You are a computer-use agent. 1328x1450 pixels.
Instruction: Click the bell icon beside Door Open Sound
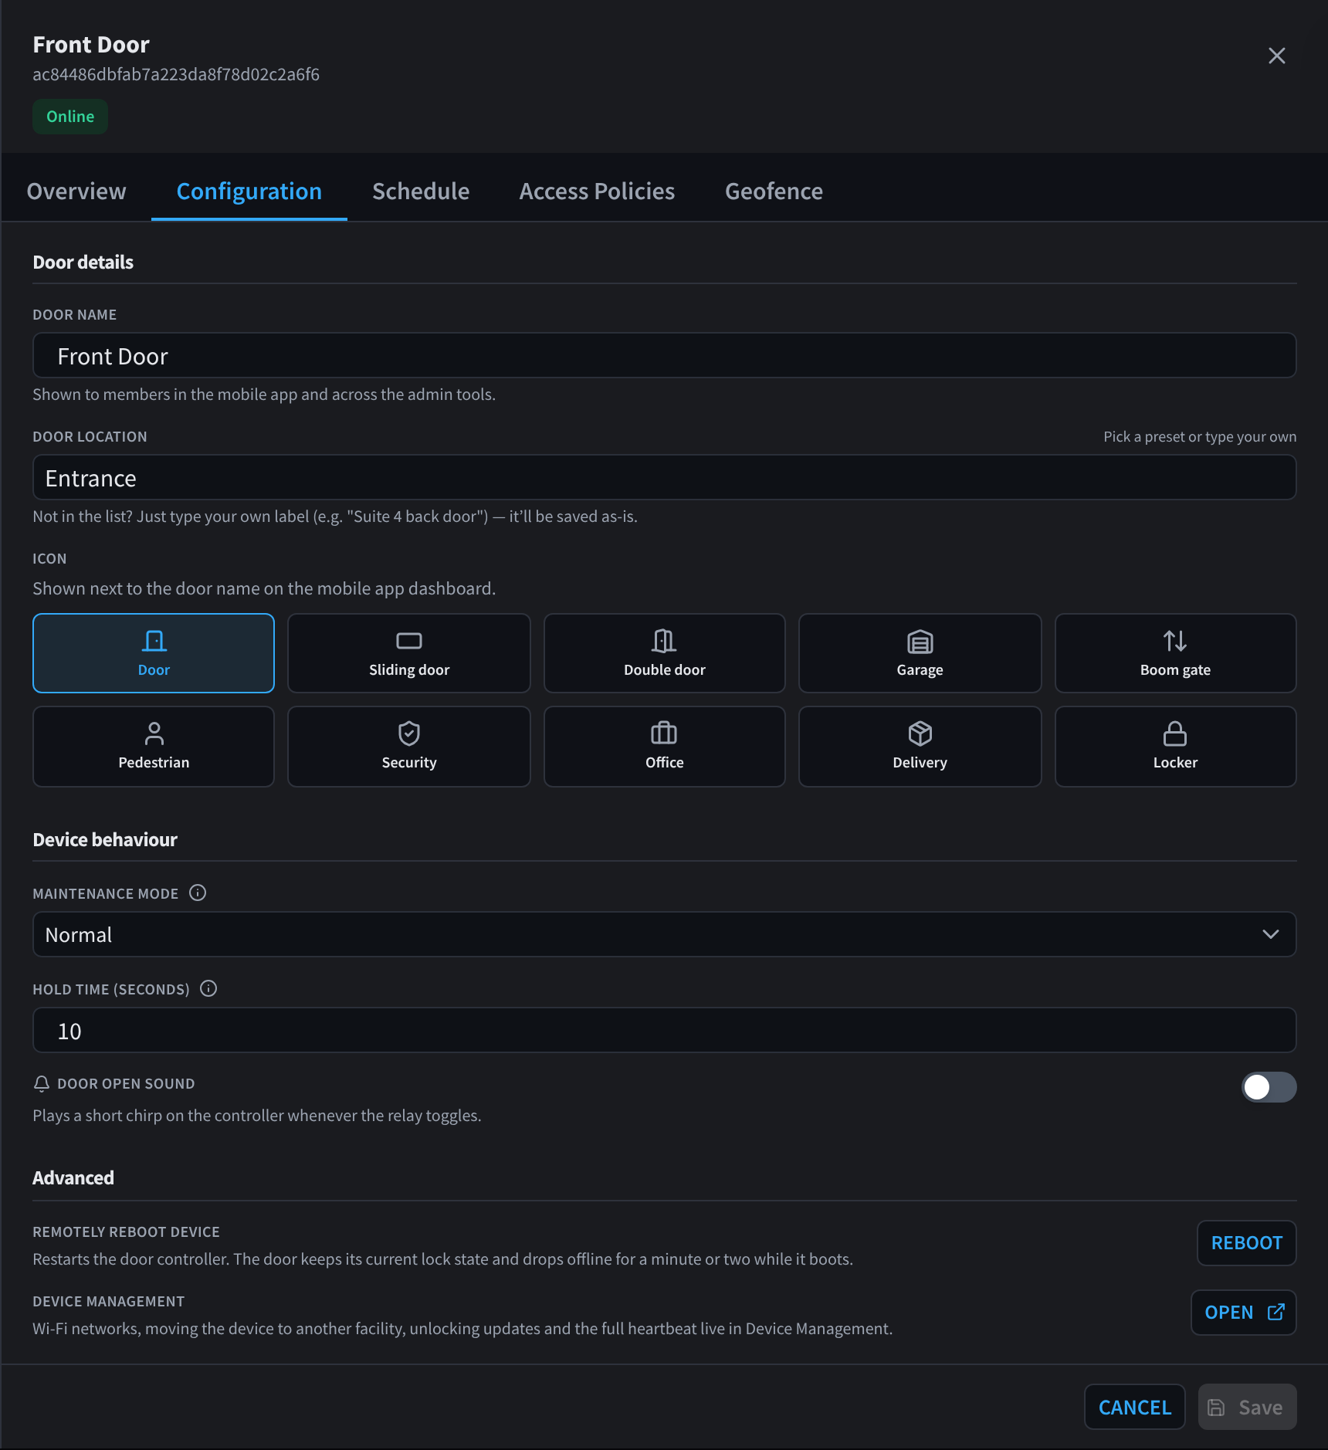42,1084
